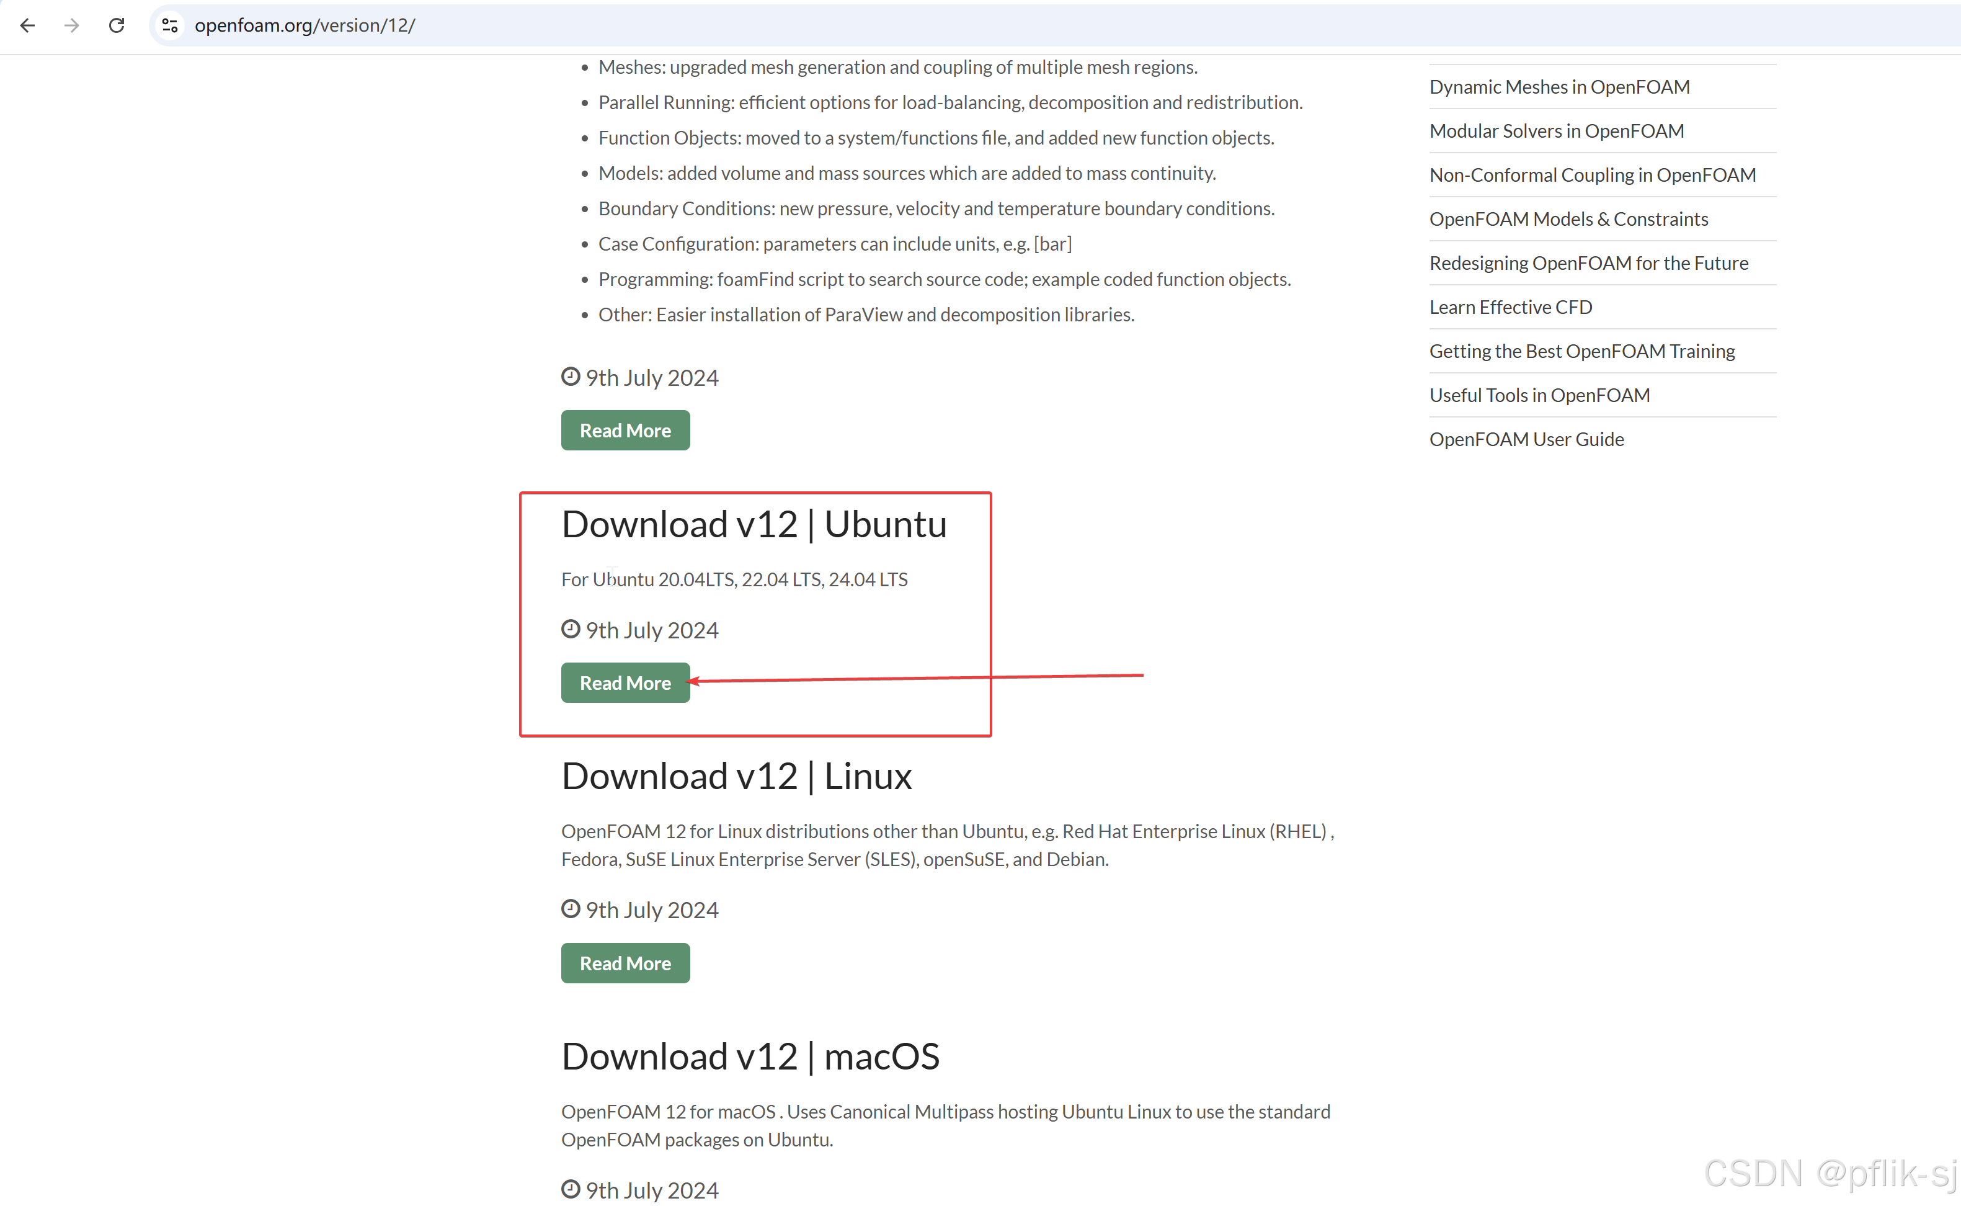
Task: Open Read More for Linux download
Action: 625,963
